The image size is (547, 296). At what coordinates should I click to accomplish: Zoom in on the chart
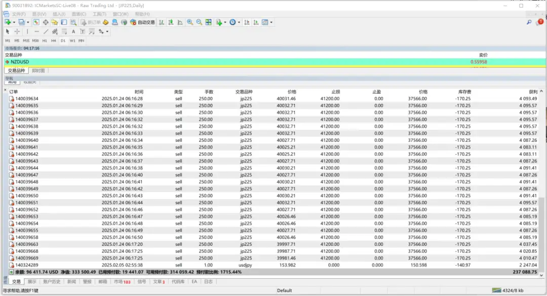coord(190,22)
